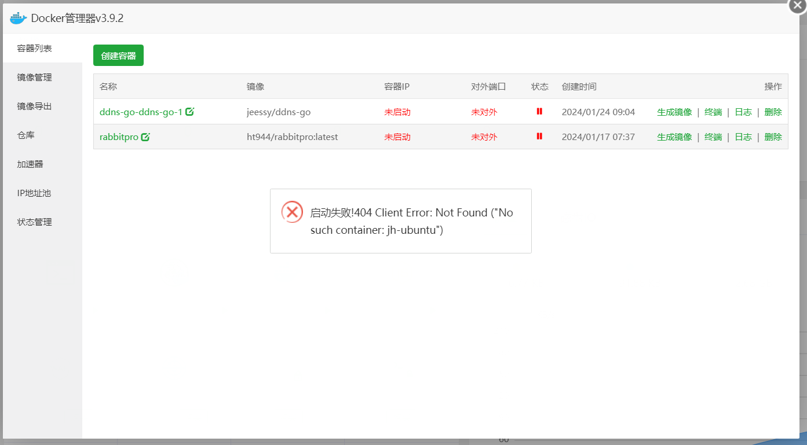Click 生成镜像 for rabbitpro
Screen dimensions: 807x445
click(x=674, y=137)
